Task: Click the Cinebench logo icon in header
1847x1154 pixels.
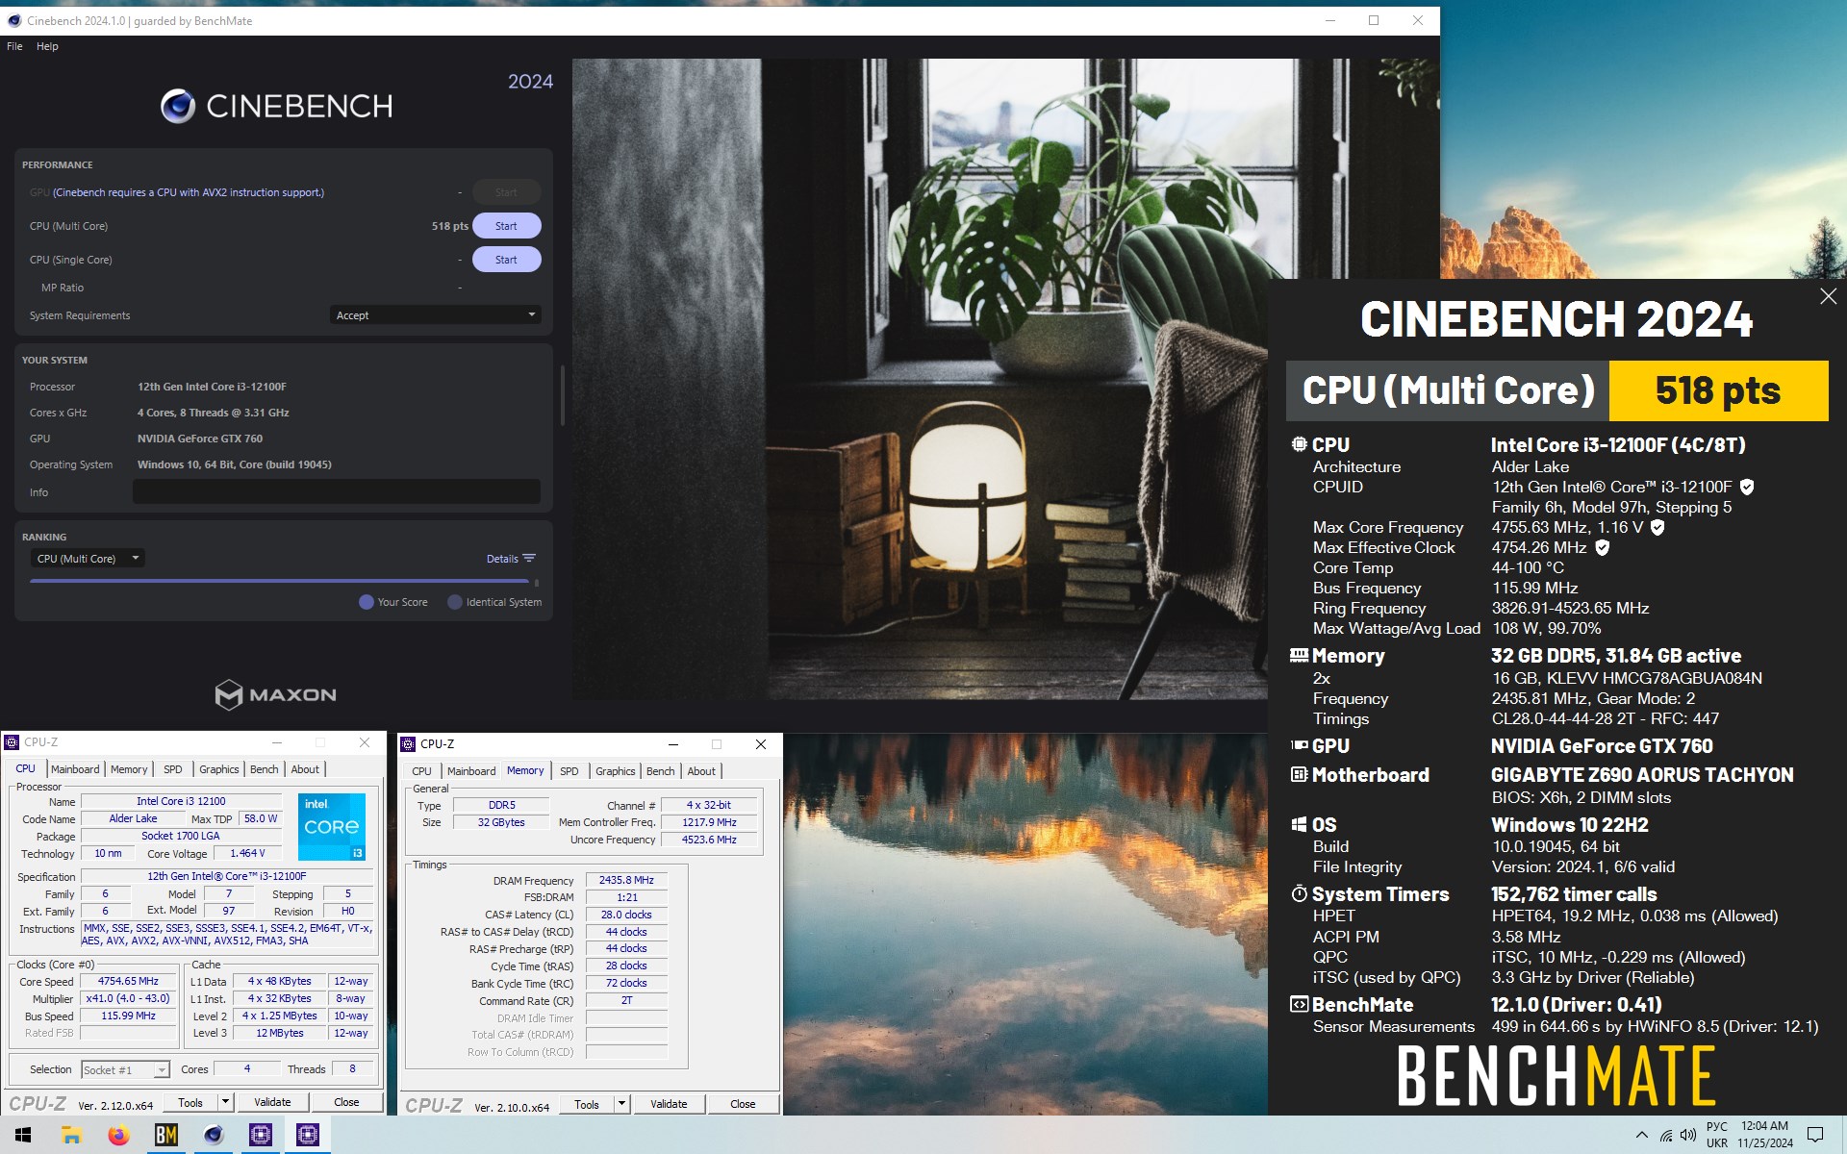Action: [178, 106]
